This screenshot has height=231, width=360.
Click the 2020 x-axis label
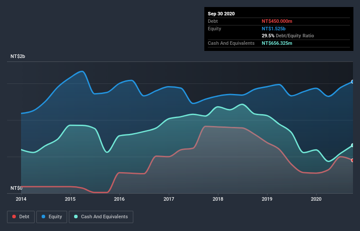pyautogui.click(x=316, y=199)
